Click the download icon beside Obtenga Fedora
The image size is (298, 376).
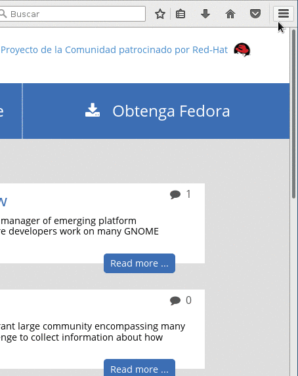pyautogui.click(x=93, y=110)
